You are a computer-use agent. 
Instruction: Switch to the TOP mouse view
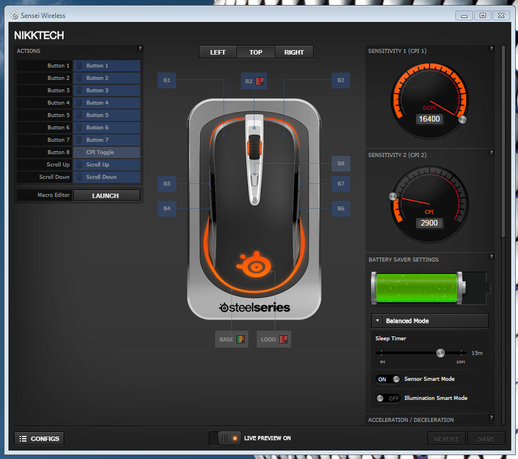[x=256, y=52]
